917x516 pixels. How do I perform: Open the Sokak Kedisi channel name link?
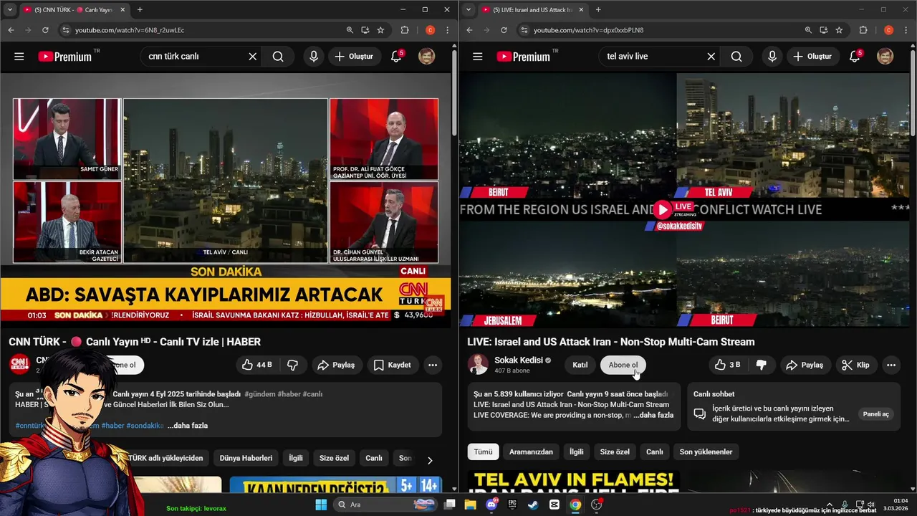pyautogui.click(x=518, y=360)
